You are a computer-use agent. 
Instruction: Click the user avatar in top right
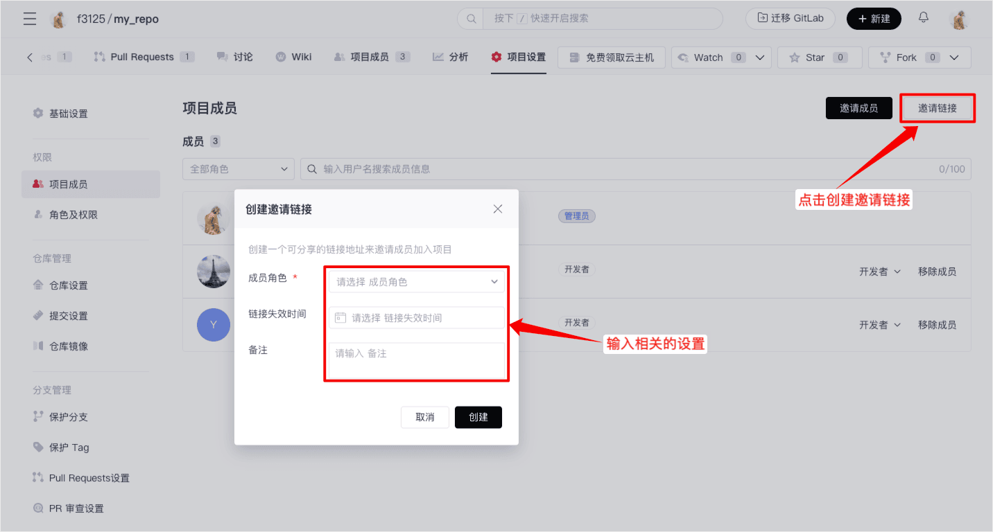click(x=959, y=19)
